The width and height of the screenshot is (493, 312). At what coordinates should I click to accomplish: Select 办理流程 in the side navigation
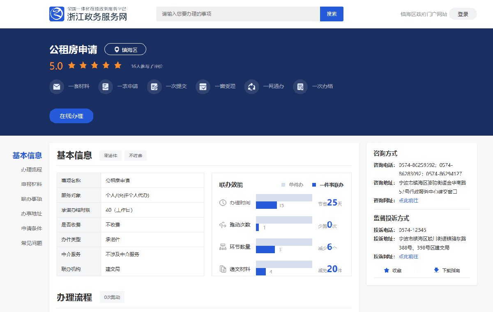[x=32, y=169]
